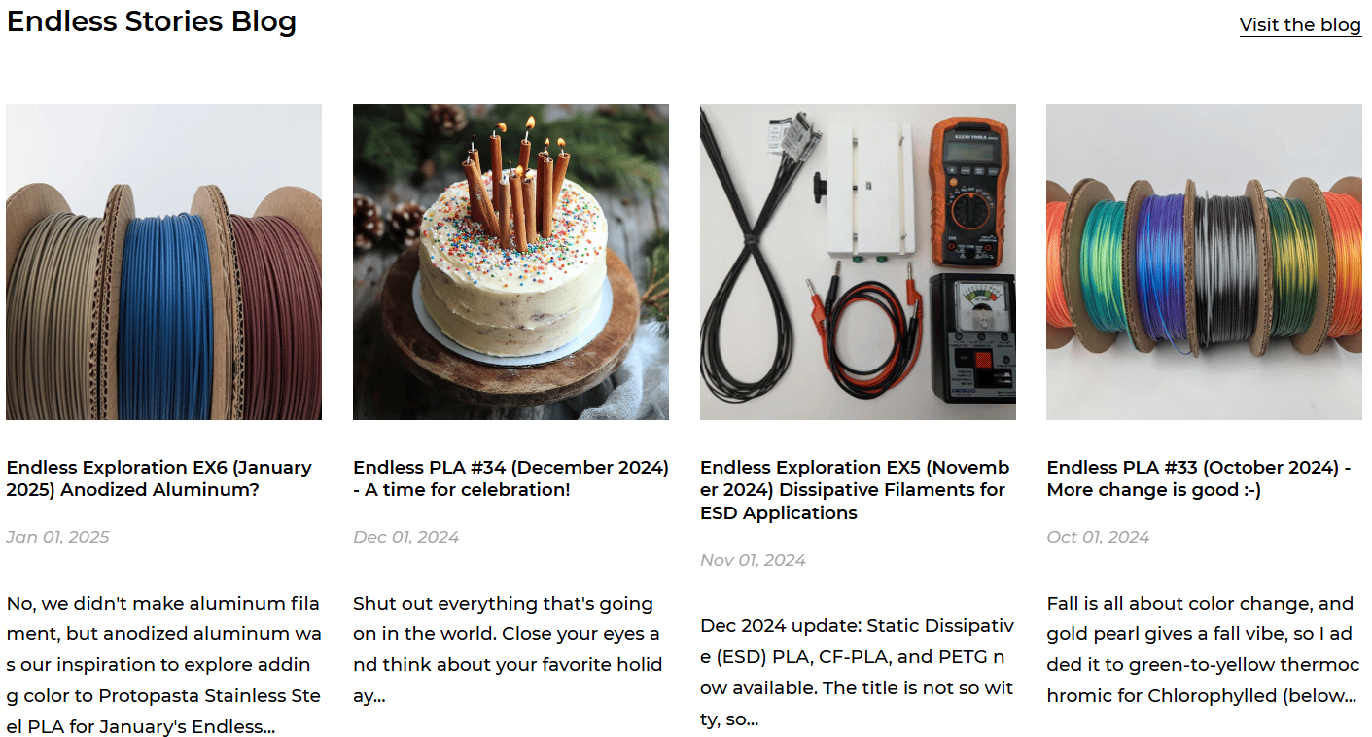Open the rainbow filament spools thumbnail
Image resolution: width=1372 pixels, height=737 pixels.
(x=1204, y=262)
